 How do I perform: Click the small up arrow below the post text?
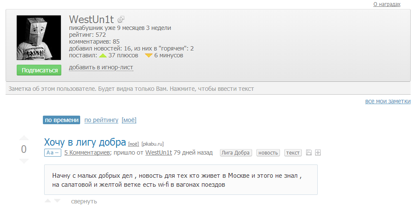pyautogui.click(x=48, y=201)
